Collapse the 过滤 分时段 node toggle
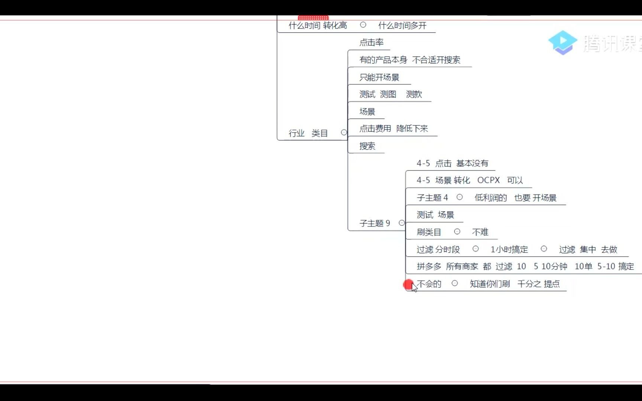Screen dimensions: 642x401 476,249
